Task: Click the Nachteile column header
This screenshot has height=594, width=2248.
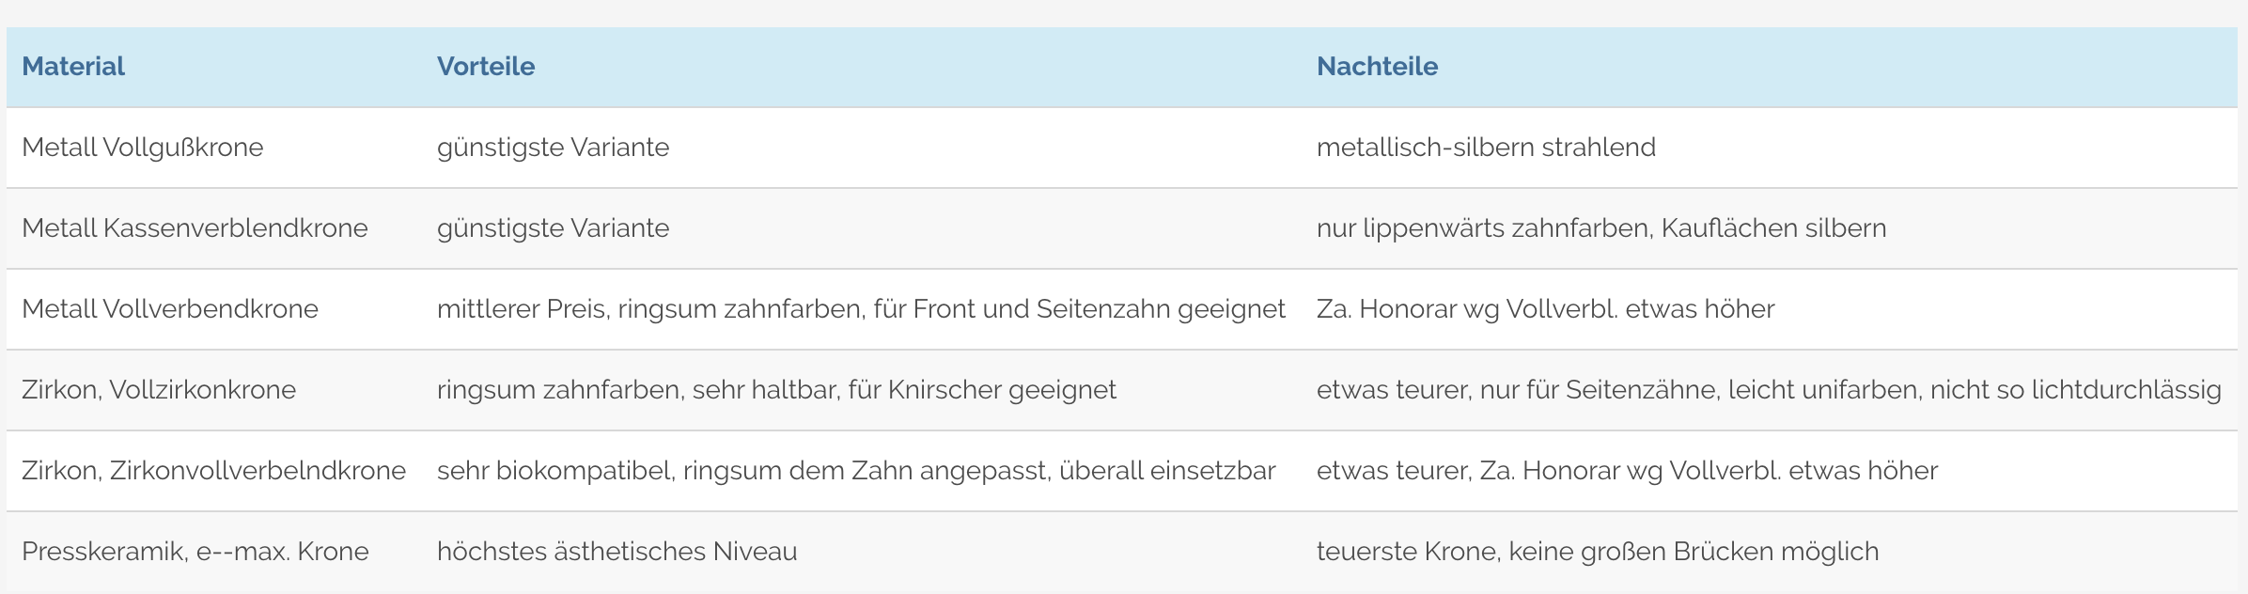Action: [x=1377, y=67]
